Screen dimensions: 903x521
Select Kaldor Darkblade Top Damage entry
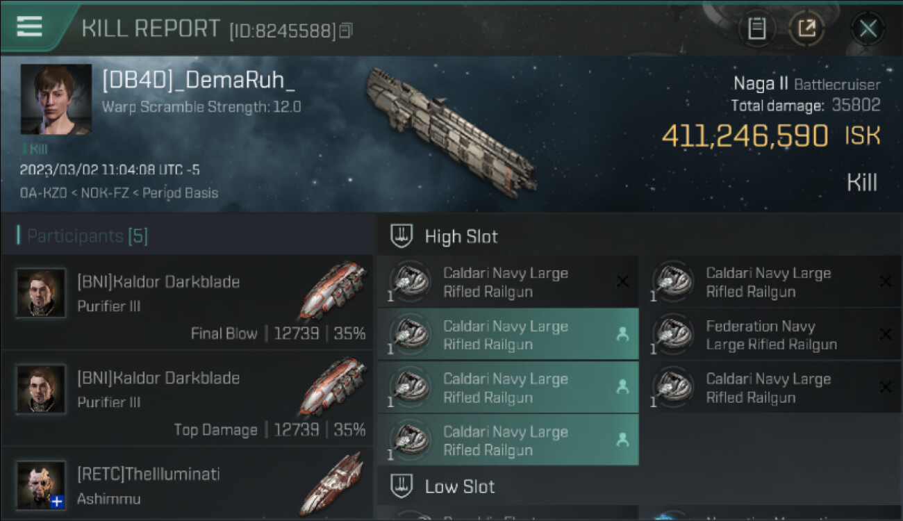click(x=187, y=399)
